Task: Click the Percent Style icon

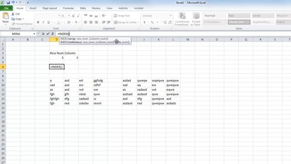Action: 152,22
